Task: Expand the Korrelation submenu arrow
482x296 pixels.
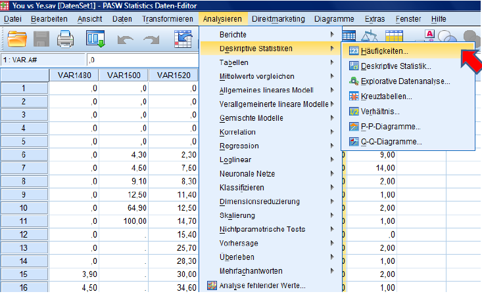Action: click(x=332, y=132)
